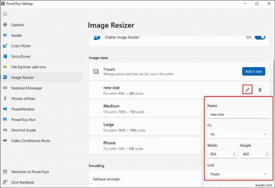The image size is (275, 188).
Task: Delete the new size preset via trash icon
Action: tap(260, 90)
